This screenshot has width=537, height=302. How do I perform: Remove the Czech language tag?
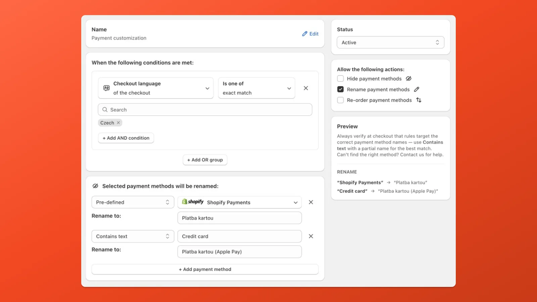click(118, 122)
